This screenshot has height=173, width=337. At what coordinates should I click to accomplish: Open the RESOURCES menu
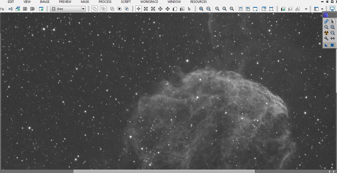tap(198, 2)
